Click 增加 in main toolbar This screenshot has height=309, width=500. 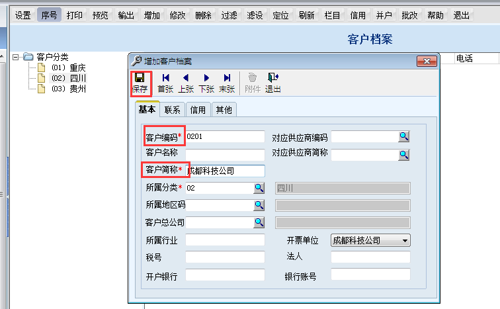pyautogui.click(x=152, y=15)
